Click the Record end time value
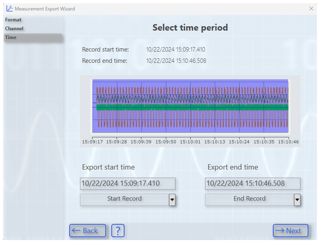 pos(176,61)
